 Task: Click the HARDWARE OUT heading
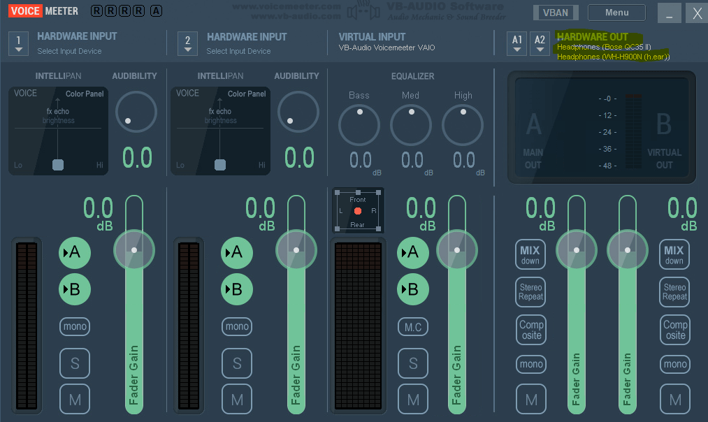pos(593,37)
